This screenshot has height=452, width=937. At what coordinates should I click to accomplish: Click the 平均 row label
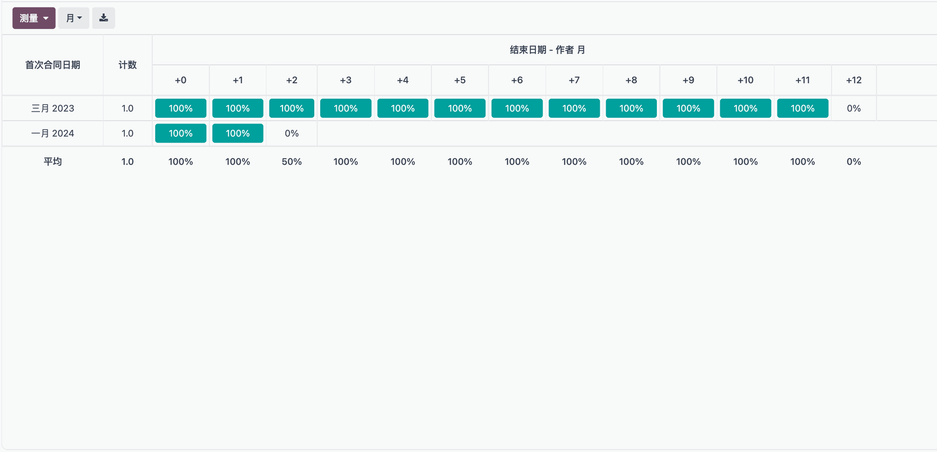tap(53, 162)
